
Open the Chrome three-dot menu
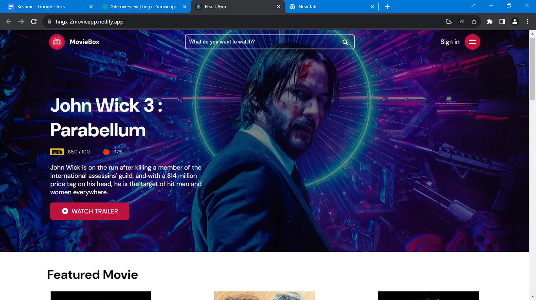pos(527,22)
